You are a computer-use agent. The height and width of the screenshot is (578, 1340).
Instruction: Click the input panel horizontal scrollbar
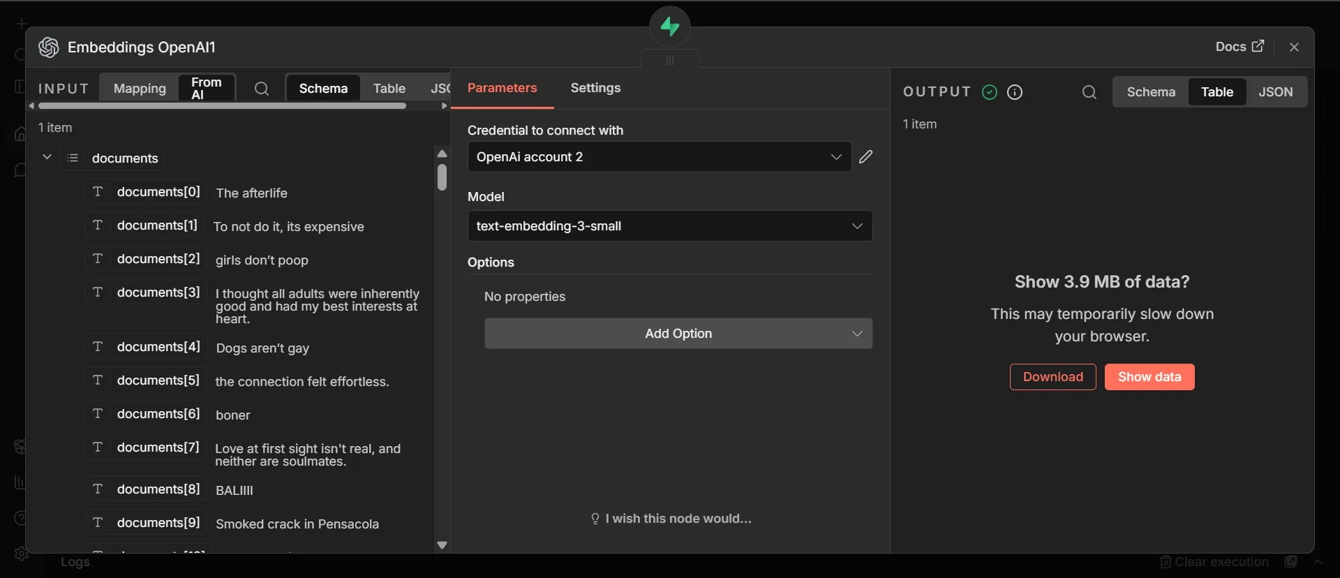click(222, 106)
